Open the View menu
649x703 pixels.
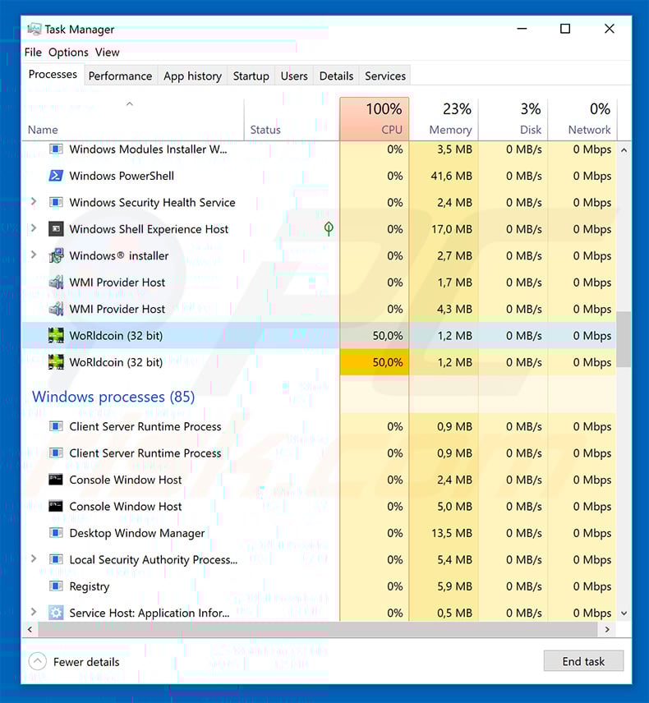point(107,53)
